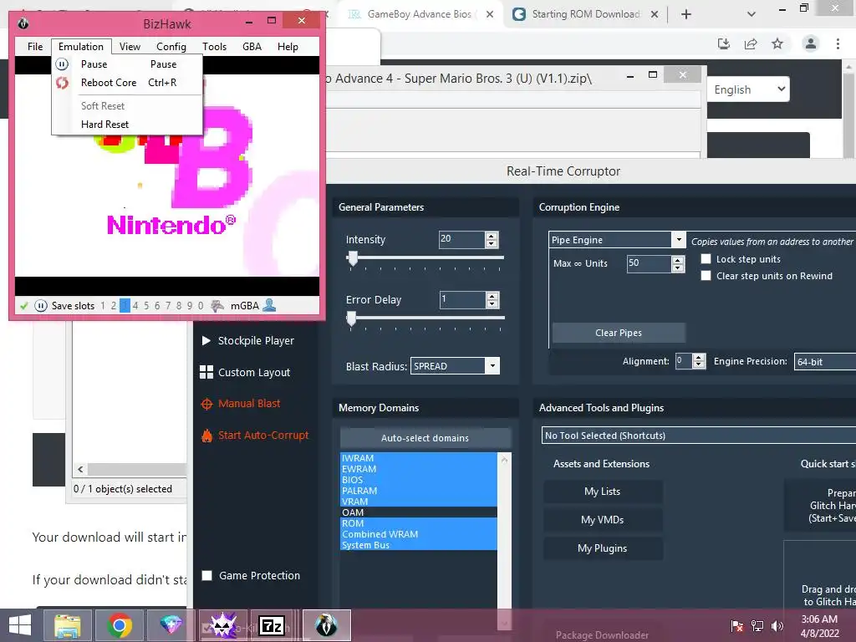Open Chrome profile avatar icon

coord(811,43)
